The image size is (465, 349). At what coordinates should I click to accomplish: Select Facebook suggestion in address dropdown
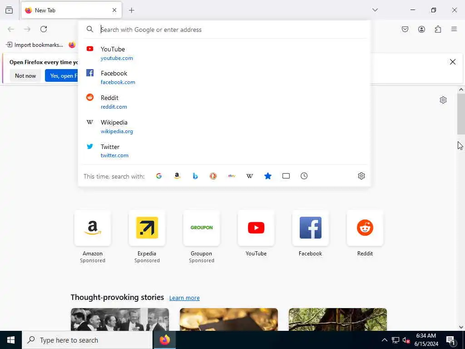[224, 78]
